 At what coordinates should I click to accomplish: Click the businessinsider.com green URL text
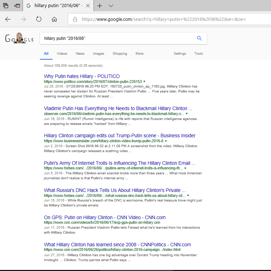103,141
